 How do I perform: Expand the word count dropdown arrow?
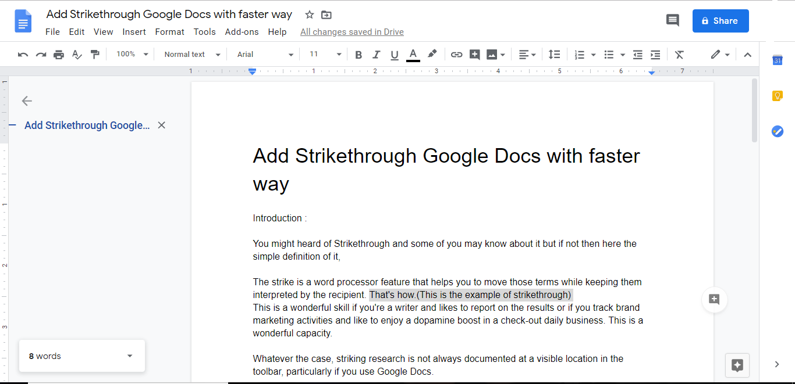click(130, 356)
